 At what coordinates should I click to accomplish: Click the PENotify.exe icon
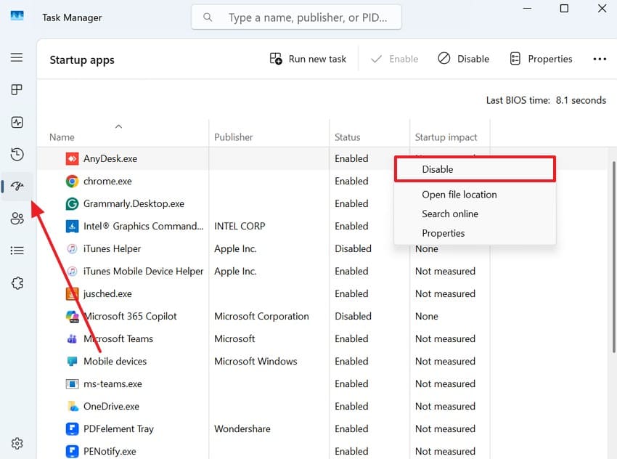(72, 451)
